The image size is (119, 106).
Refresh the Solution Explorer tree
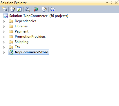(x=19, y=9)
